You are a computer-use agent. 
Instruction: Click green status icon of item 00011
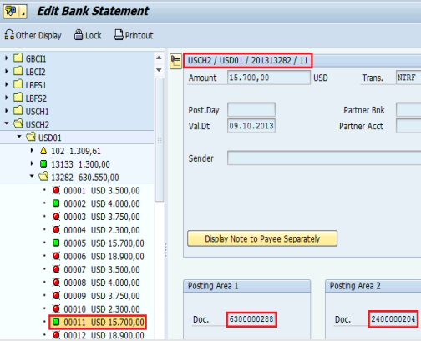[x=56, y=322]
